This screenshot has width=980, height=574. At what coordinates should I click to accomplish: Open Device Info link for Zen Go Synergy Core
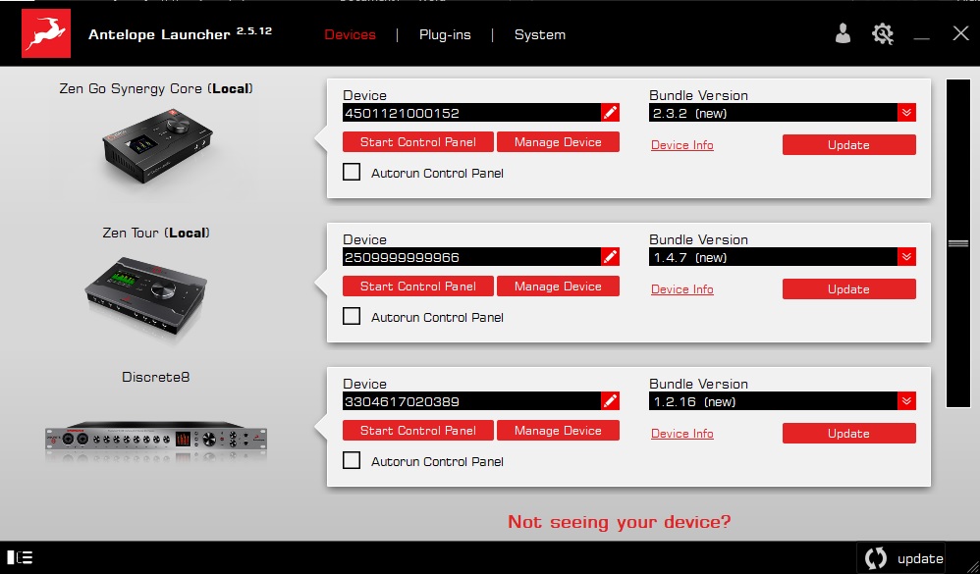(681, 145)
